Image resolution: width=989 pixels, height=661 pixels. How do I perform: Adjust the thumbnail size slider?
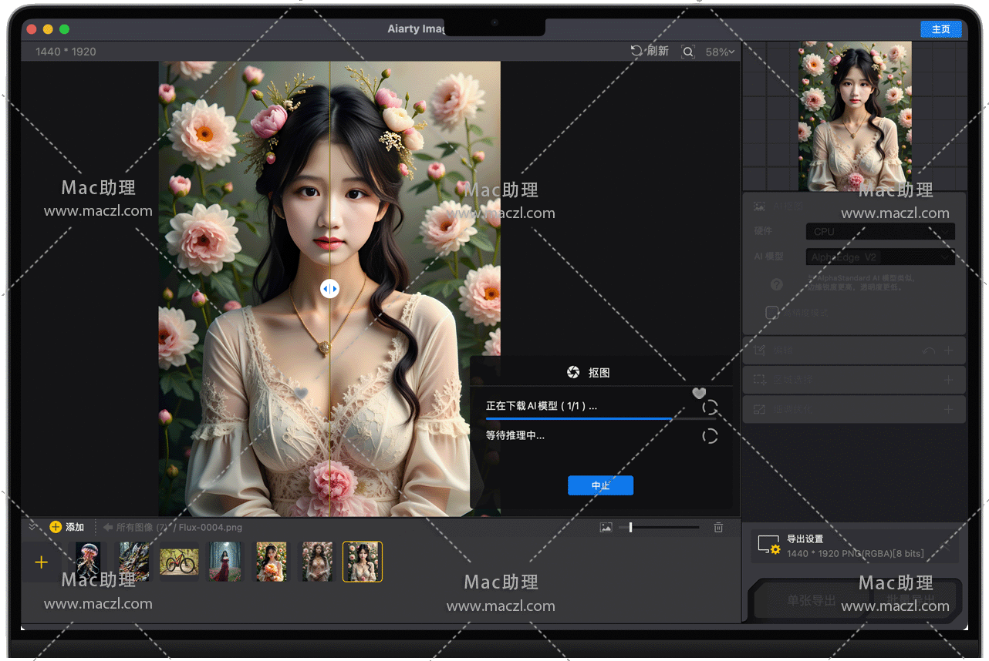click(630, 527)
